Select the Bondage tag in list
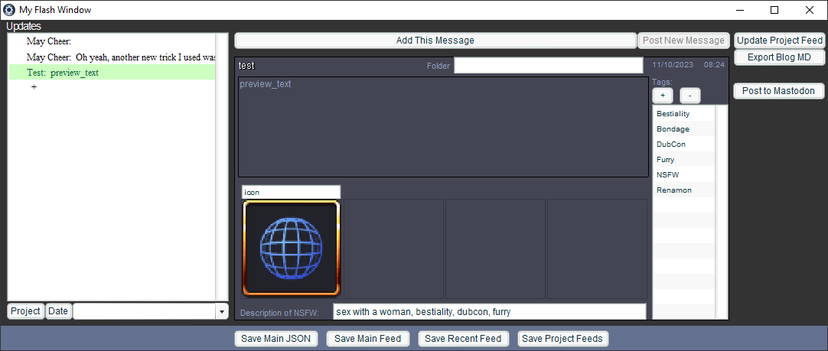Image resolution: width=828 pixels, height=351 pixels. click(x=673, y=129)
